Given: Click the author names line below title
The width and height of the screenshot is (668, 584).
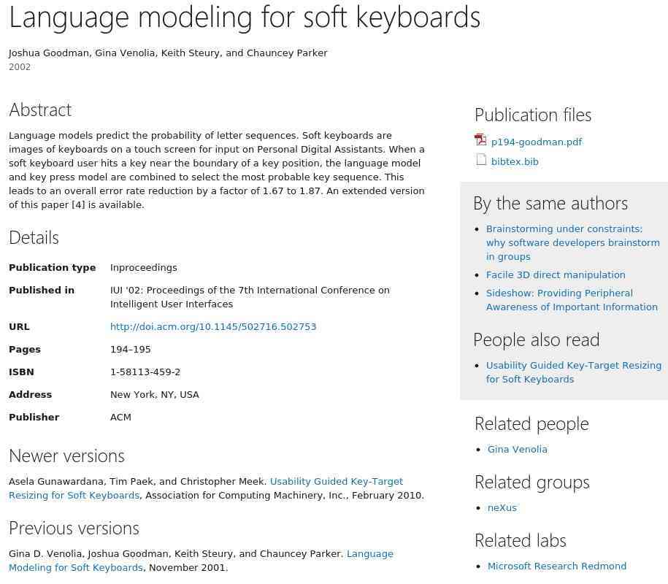Looking at the screenshot, I should point(168,53).
